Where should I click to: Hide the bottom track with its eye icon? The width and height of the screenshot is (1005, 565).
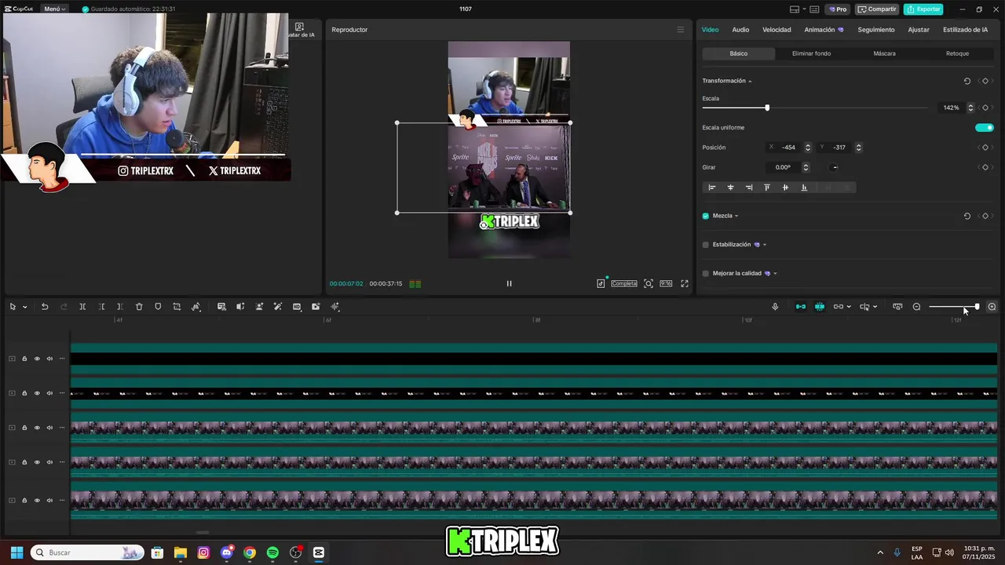pyautogui.click(x=37, y=500)
